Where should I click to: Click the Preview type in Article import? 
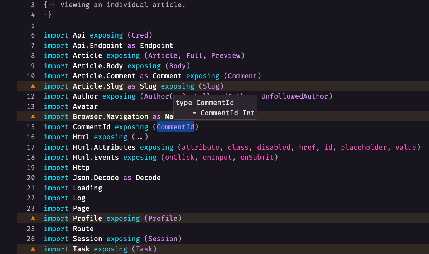pyautogui.click(x=226, y=56)
